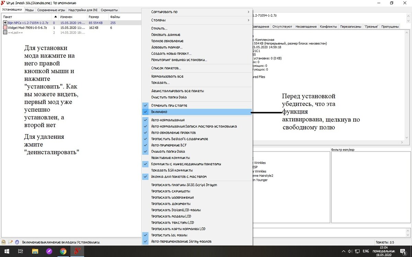The width and height of the screenshot is (412, 257).
Task: Open Task View on the taskbar
Action: tap(21, 251)
